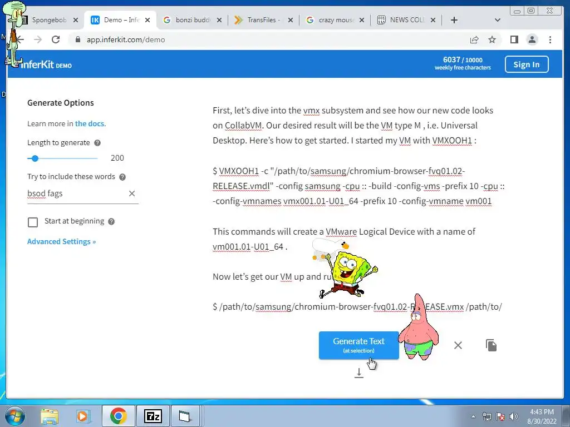The image size is (570, 427).
Task: Enable the Start at beginning checkbox
Action: [x=33, y=222]
